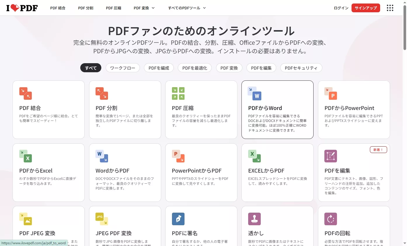This screenshot has width=407, height=246.
Task: Select the ワークフロー filter tab
Action: click(x=123, y=68)
